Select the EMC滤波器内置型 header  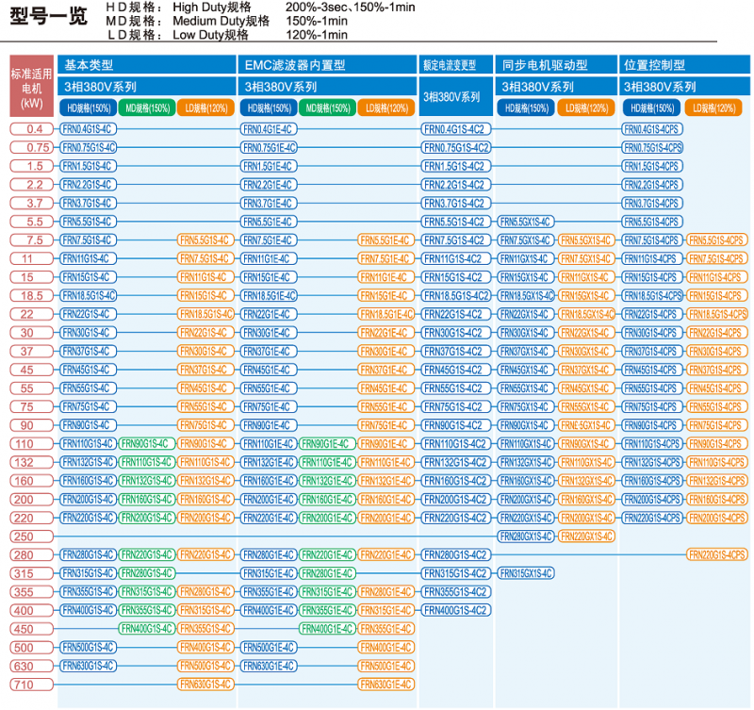pyautogui.click(x=327, y=65)
